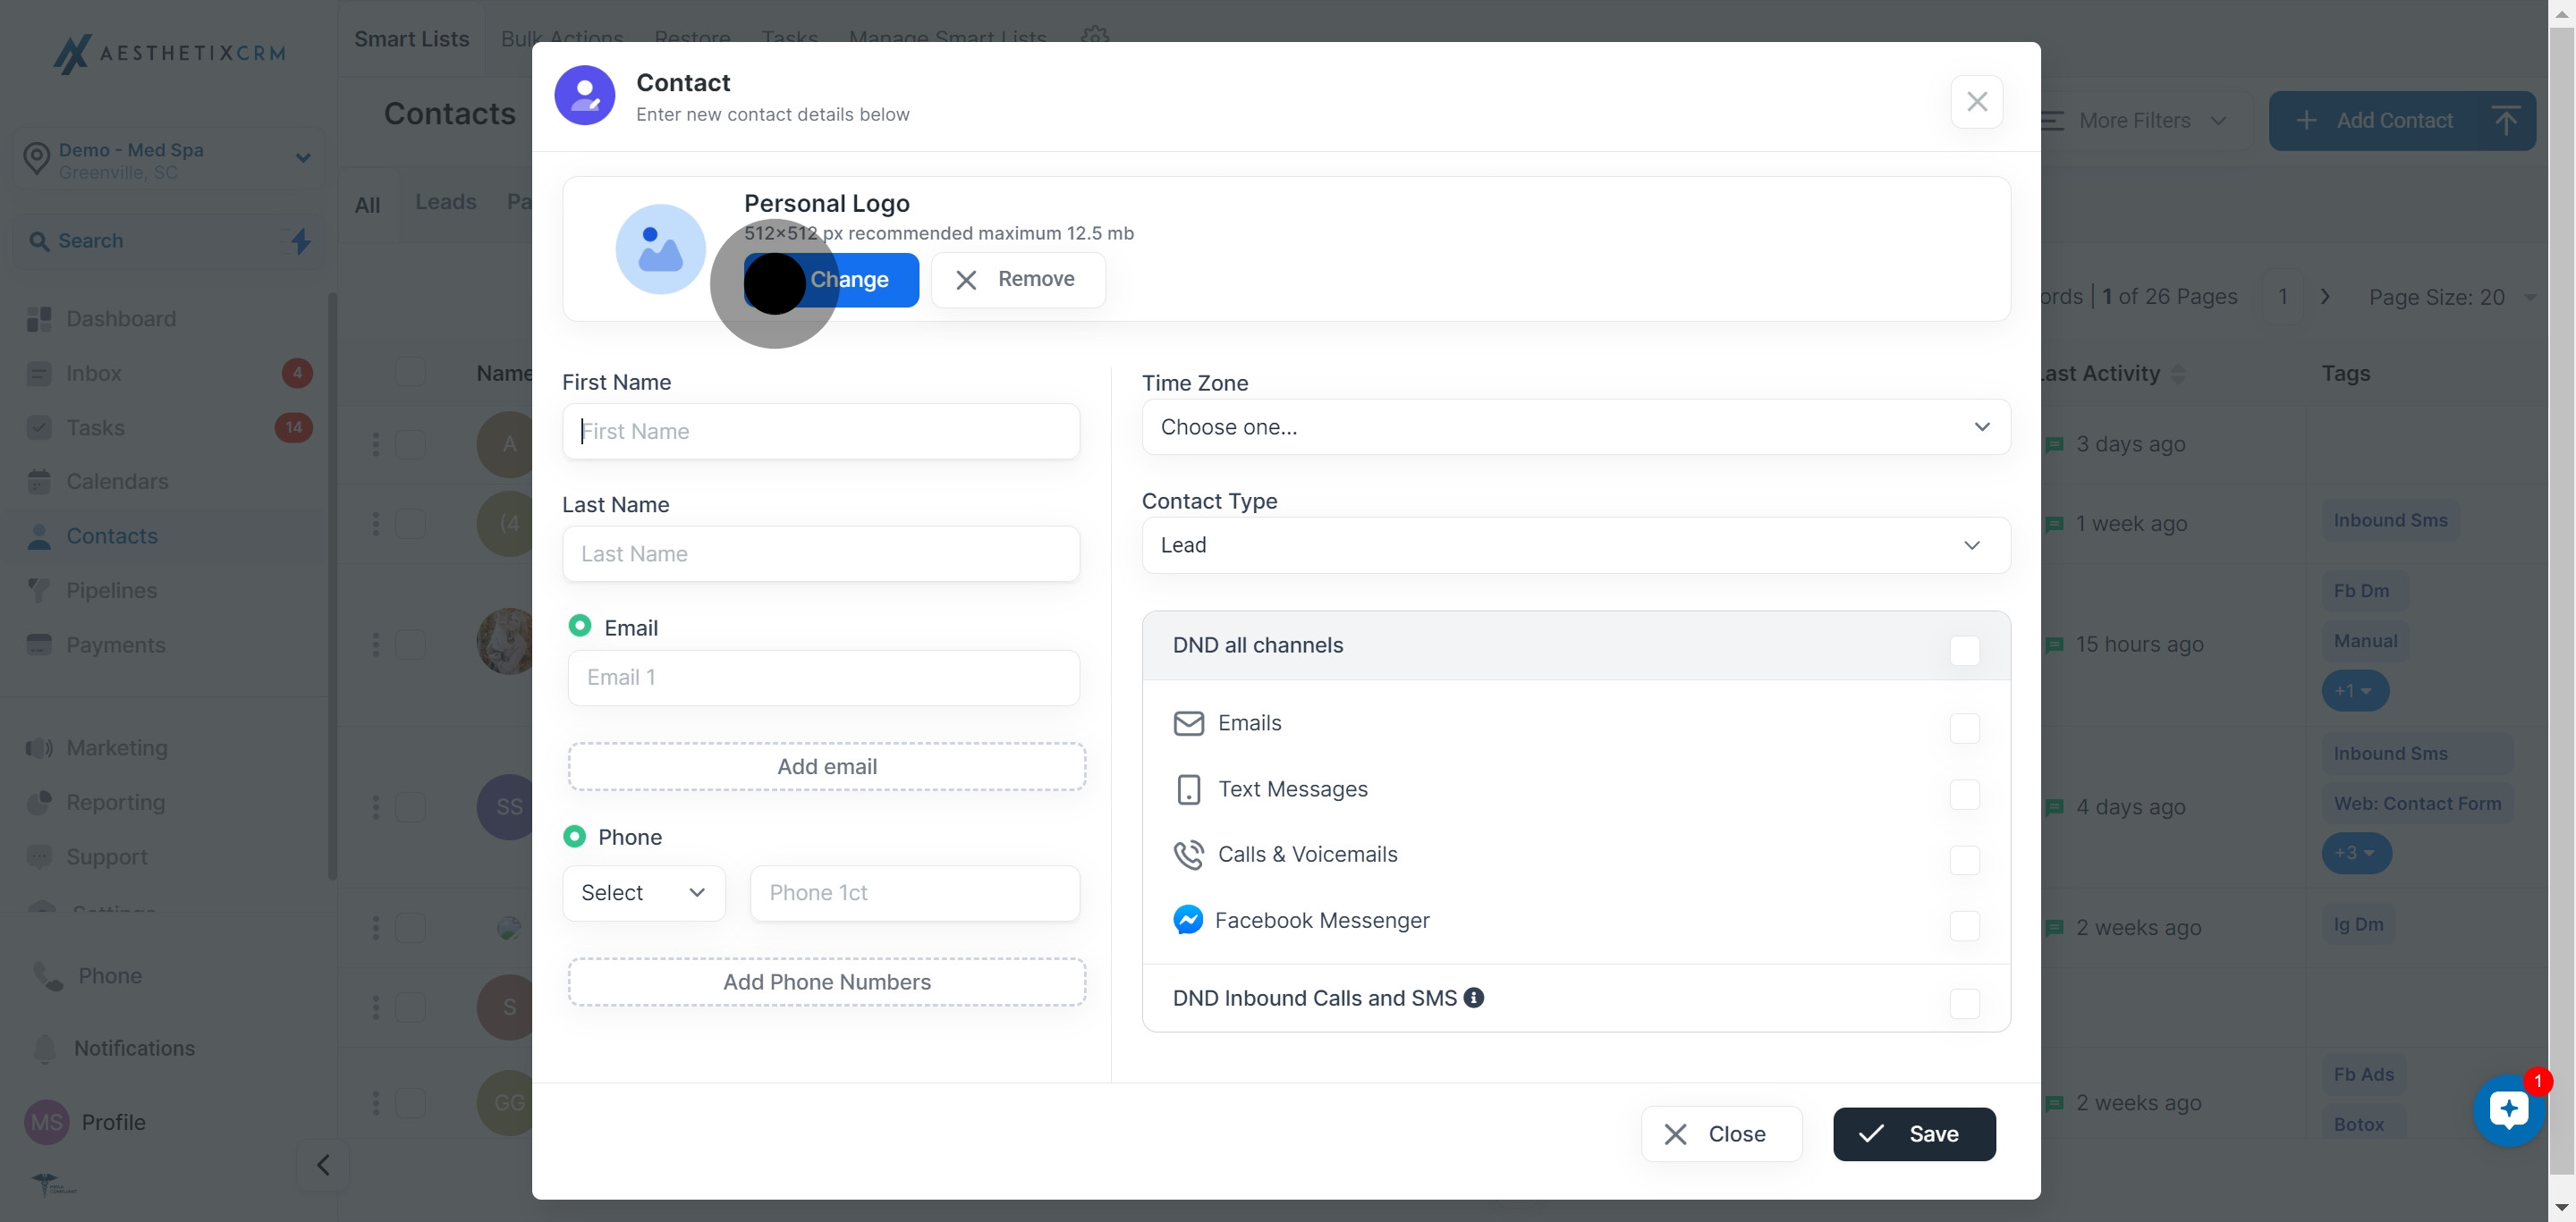Open the chat support widget icon
The image size is (2576, 1222).
tap(2508, 1110)
